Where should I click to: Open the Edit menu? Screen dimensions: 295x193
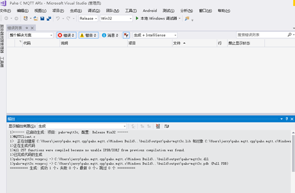click(x=22, y=11)
